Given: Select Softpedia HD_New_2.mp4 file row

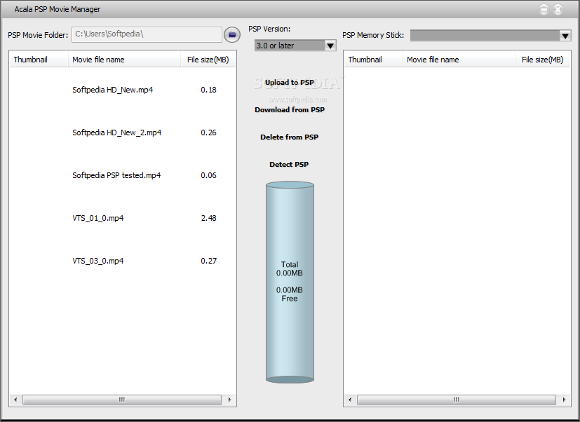Looking at the screenshot, I should click(117, 132).
